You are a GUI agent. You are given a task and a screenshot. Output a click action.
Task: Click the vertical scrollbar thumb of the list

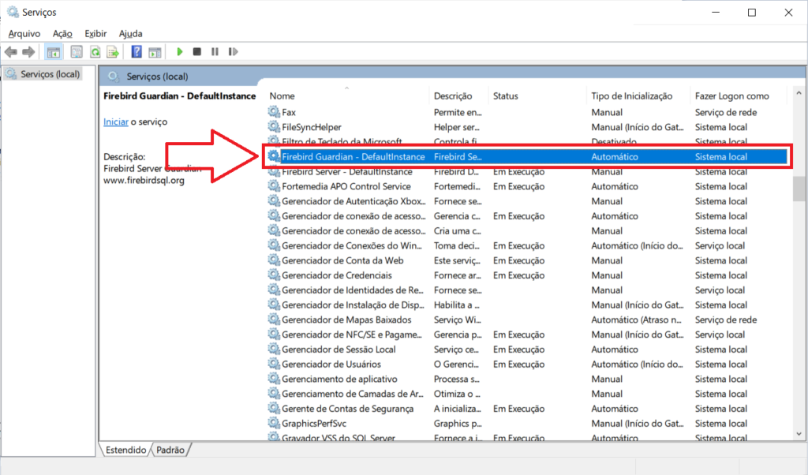pyautogui.click(x=799, y=189)
